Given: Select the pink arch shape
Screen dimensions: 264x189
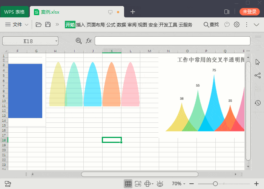Looking at the screenshot, I should point(130,84).
